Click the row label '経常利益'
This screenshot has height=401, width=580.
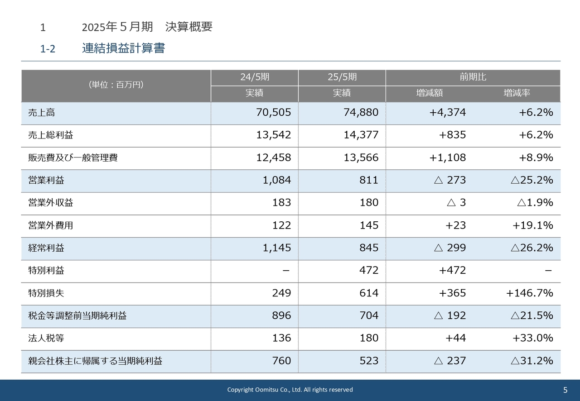[46, 248]
